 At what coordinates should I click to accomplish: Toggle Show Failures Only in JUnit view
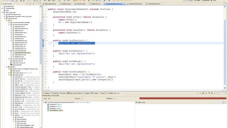pyautogui.click(x=203, y=93)
